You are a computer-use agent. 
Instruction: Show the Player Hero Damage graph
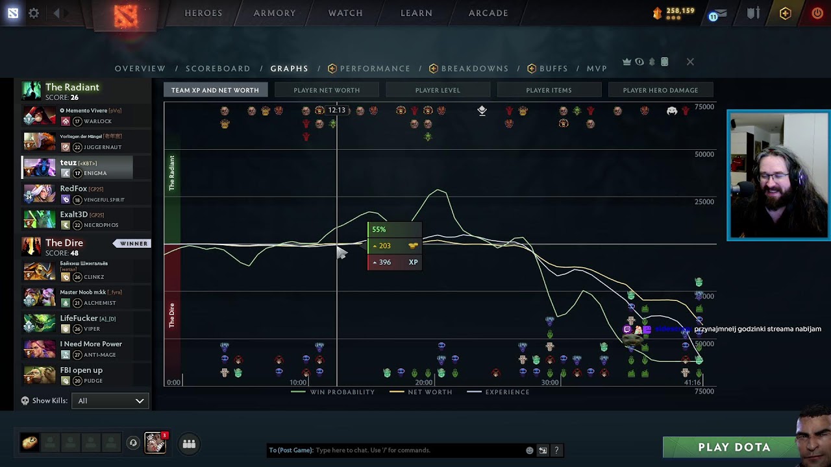coord(660,90)
